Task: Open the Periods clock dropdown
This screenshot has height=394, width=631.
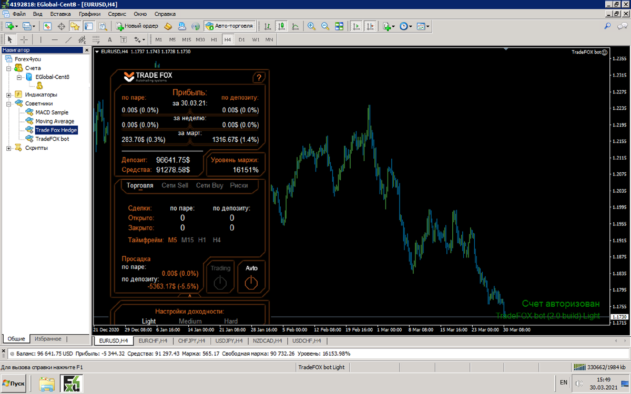Action: [x=405, y=26]
